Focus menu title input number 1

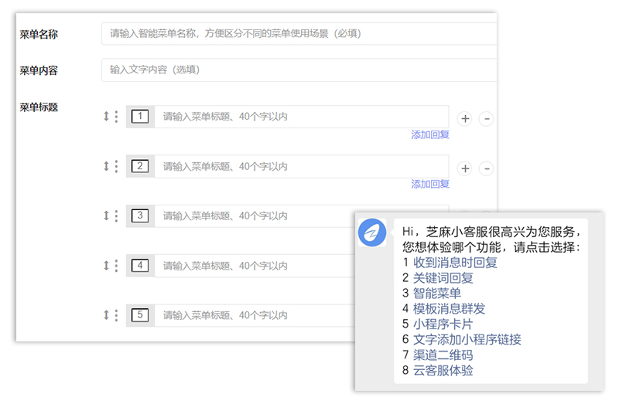tap(302, 117)
